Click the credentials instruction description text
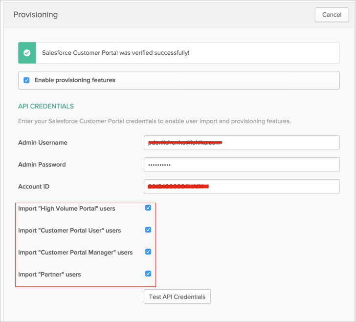This screenshot has width=356, height=322. click(x=155, y=121)
